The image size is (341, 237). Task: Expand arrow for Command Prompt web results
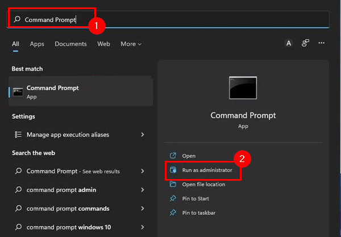143,171
